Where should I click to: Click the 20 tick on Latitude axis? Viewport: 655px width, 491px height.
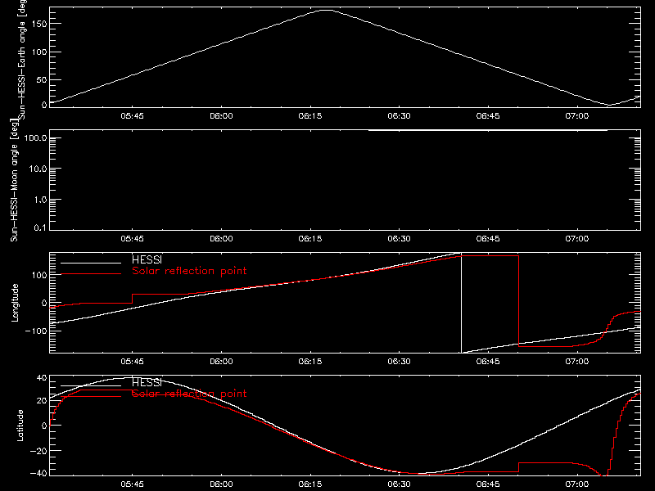click(x=42, y=400)
